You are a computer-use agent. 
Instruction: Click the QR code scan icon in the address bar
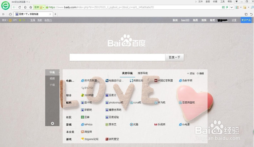click(224, 7)
